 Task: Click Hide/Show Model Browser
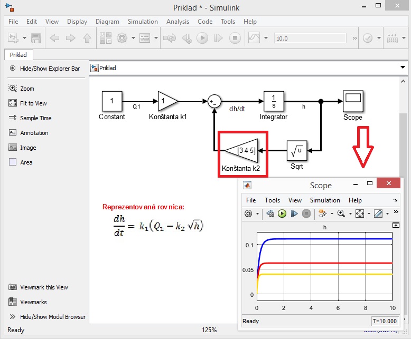tap(48, 317)
